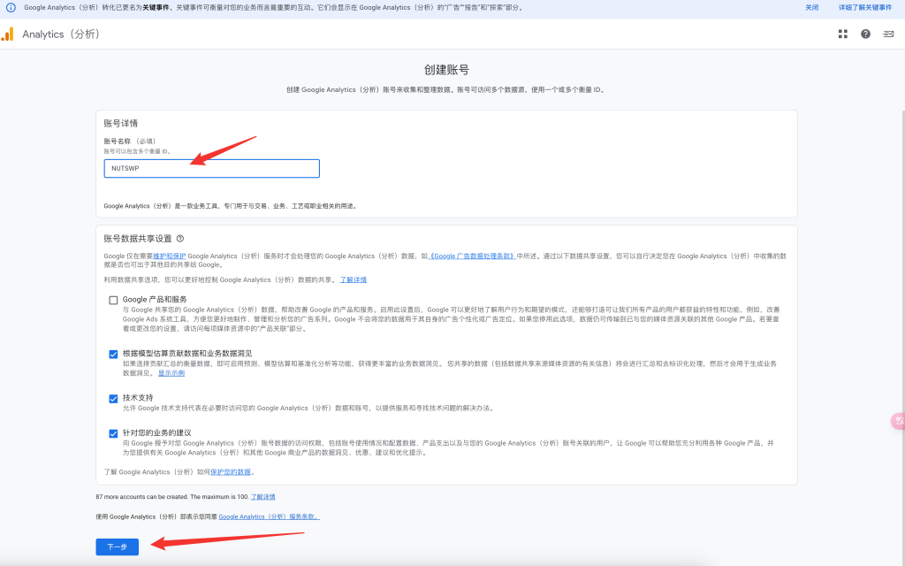Click 了解详情 link beside maximum accounts note
905x566 pixels.
pos(262,497)
